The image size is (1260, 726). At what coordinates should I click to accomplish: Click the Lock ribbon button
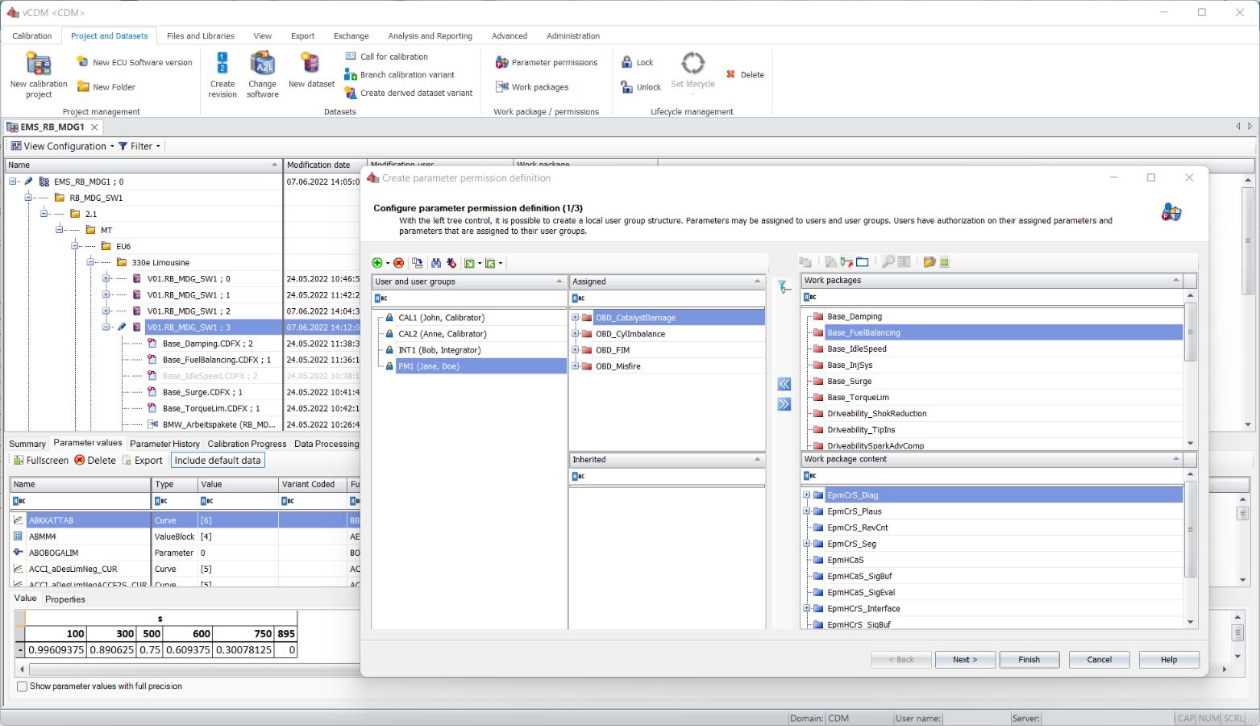[637, 62]
